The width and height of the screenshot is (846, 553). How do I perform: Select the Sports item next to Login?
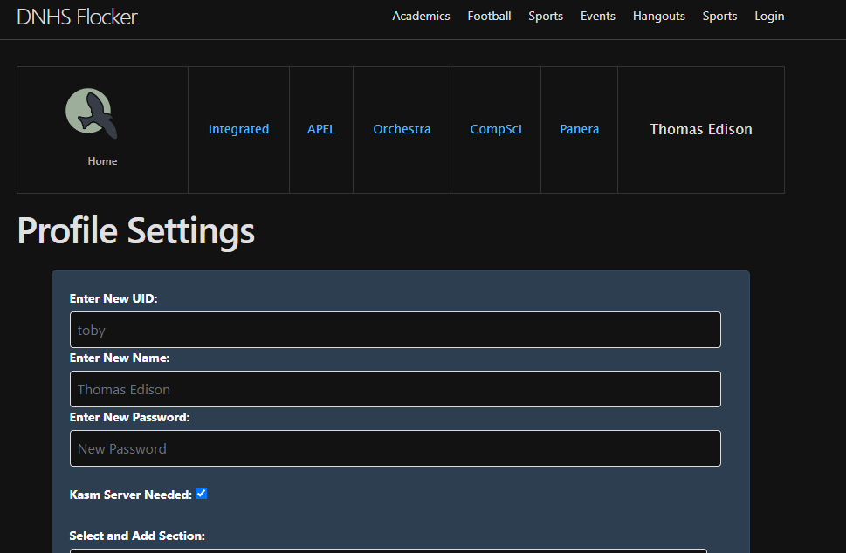click(719, 17)
